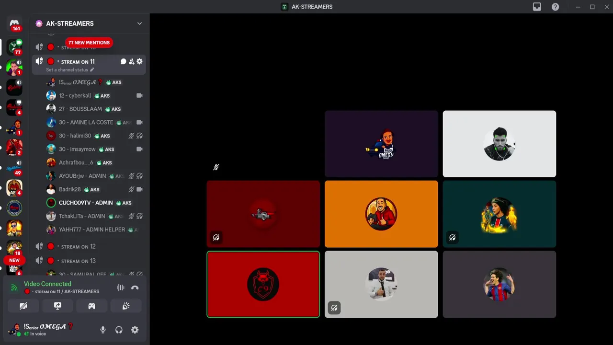Click the red NEW pill in server list
The height and width of the screenshot is (345, 613).
pos(14,260)
